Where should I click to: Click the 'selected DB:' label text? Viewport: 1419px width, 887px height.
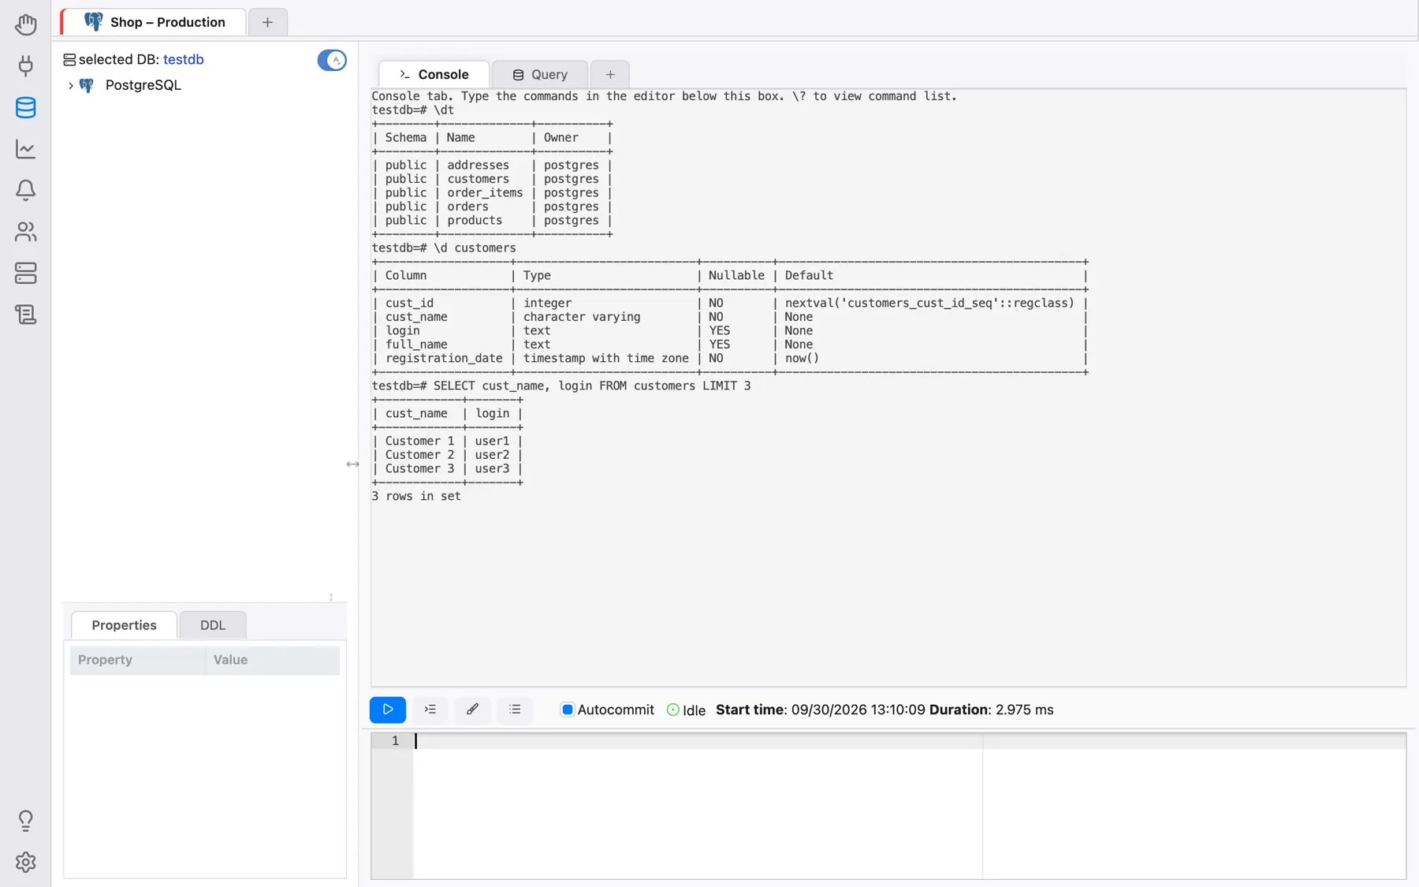119,59
